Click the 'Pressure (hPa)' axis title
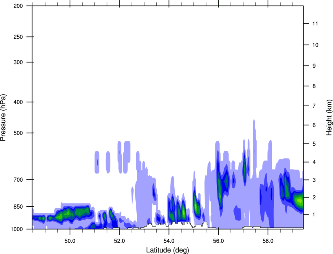This screenshot has height=254, width=333. (x=3, y=118)
